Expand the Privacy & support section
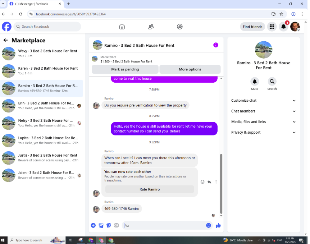 click(263, 133)
